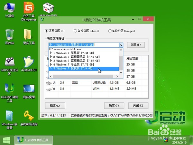193x145 pixels.
Task: Click the 刷新桌面 desktop icon
Action: point(29,91)
